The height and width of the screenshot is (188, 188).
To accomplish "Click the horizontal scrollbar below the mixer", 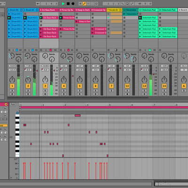I will [78, 97].
